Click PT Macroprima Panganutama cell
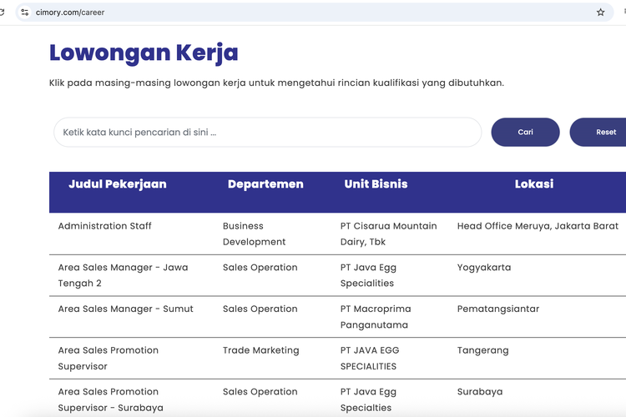 coord(376,317)
